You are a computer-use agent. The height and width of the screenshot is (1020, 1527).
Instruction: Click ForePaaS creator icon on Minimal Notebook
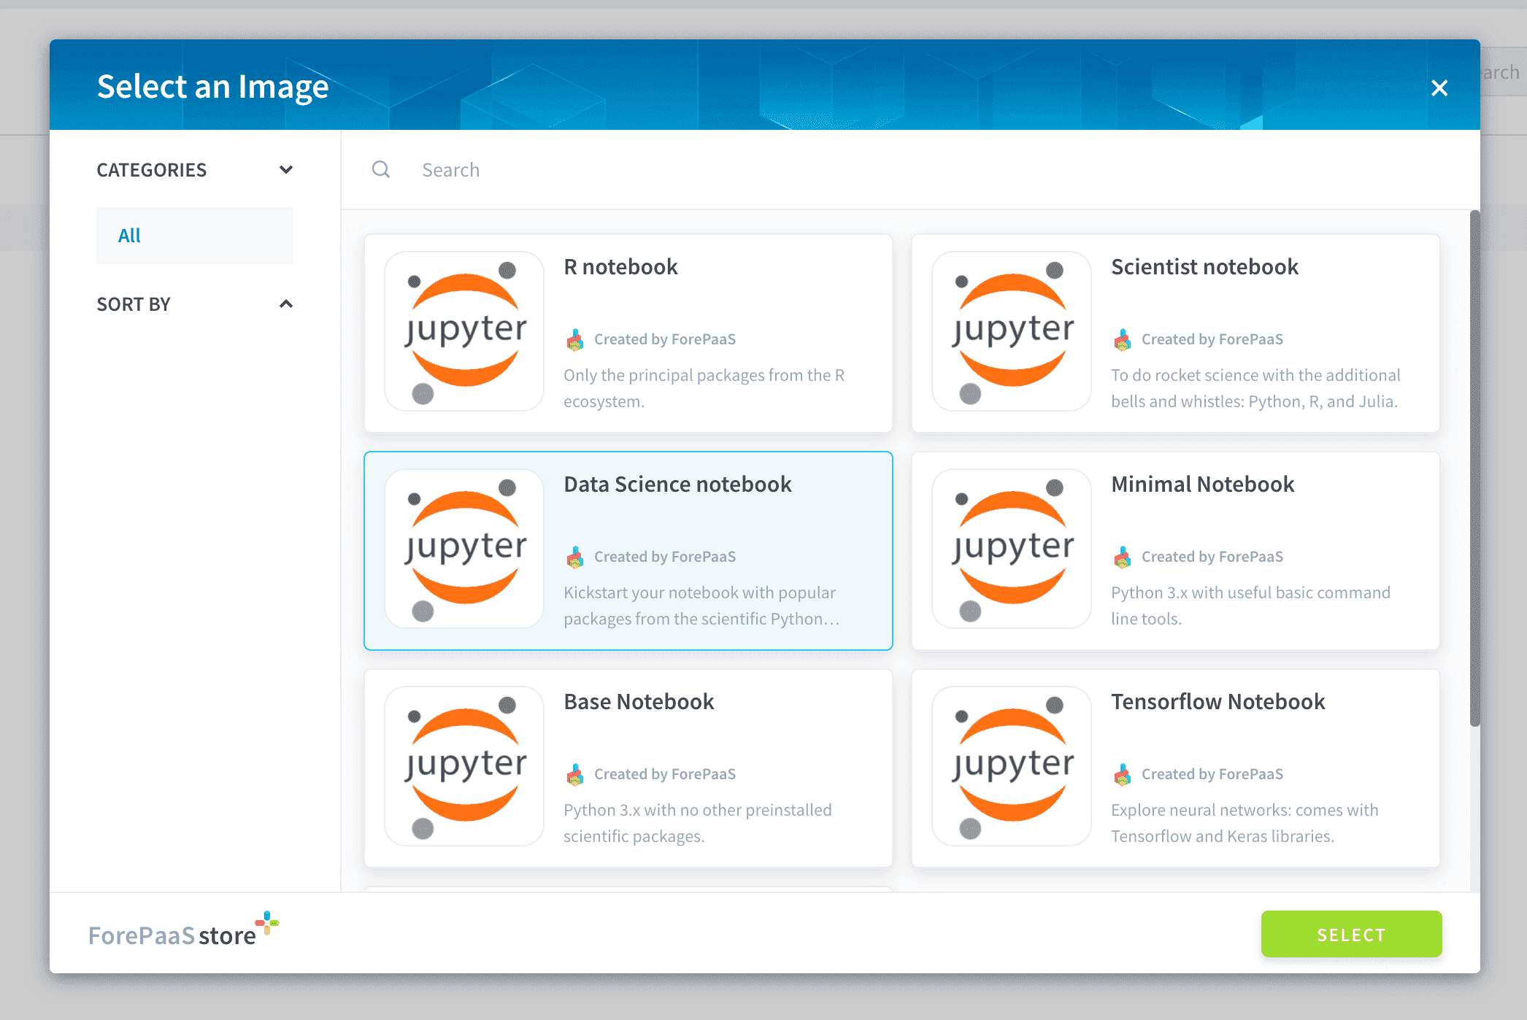click(1123, 557)
